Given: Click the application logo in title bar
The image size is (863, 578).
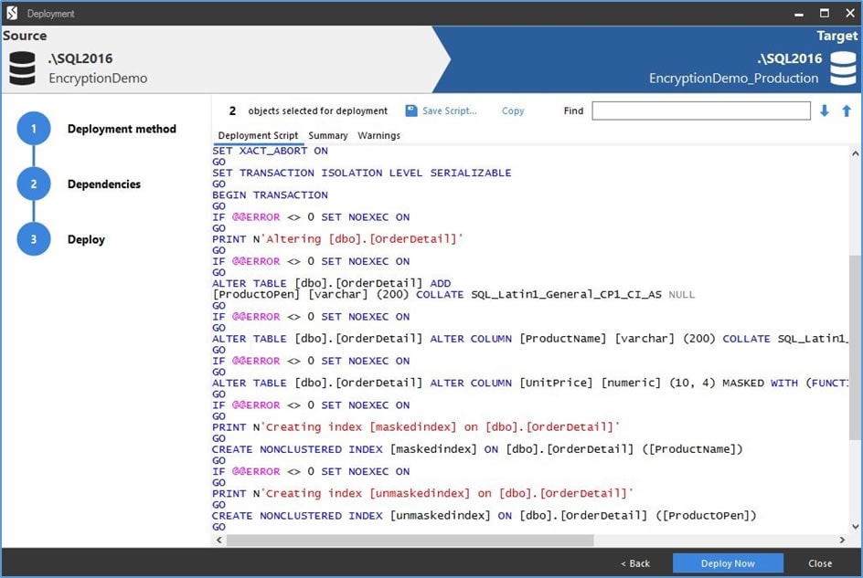Looking at the screenshot, I should point(12,13).
